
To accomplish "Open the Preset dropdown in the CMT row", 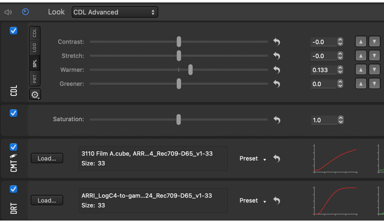I will click(253, 158).
